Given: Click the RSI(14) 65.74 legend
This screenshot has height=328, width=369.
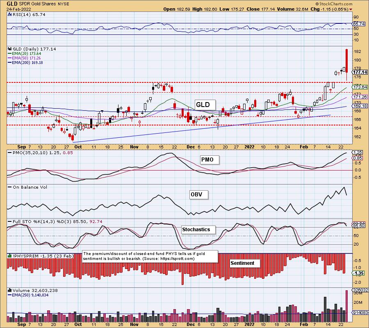Looking at the screenshot, I should (29, 15).
